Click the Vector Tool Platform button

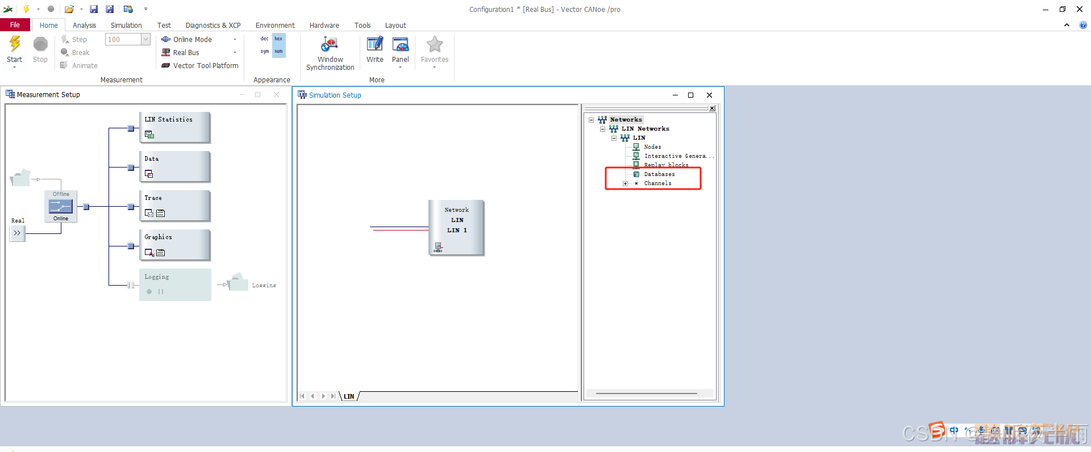click(200, 65)
